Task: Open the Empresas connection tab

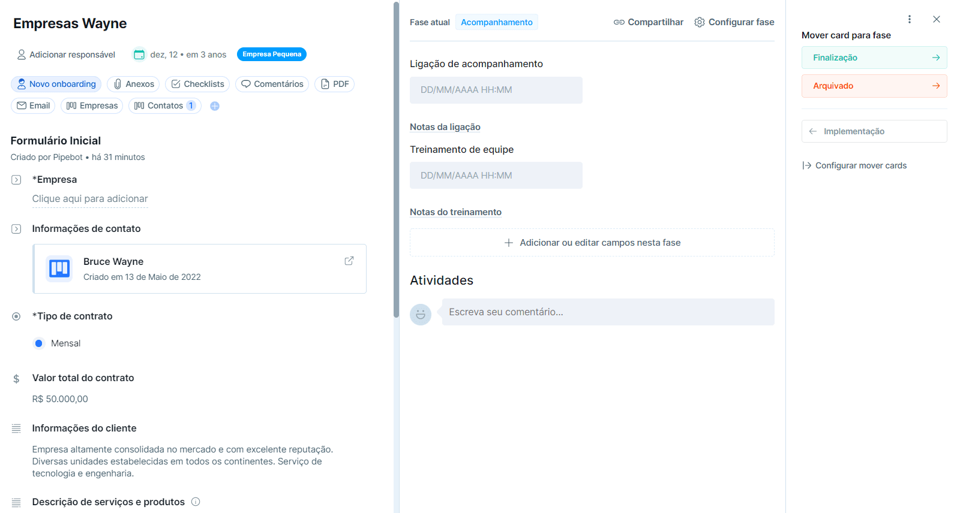Action: pos(92,105)
